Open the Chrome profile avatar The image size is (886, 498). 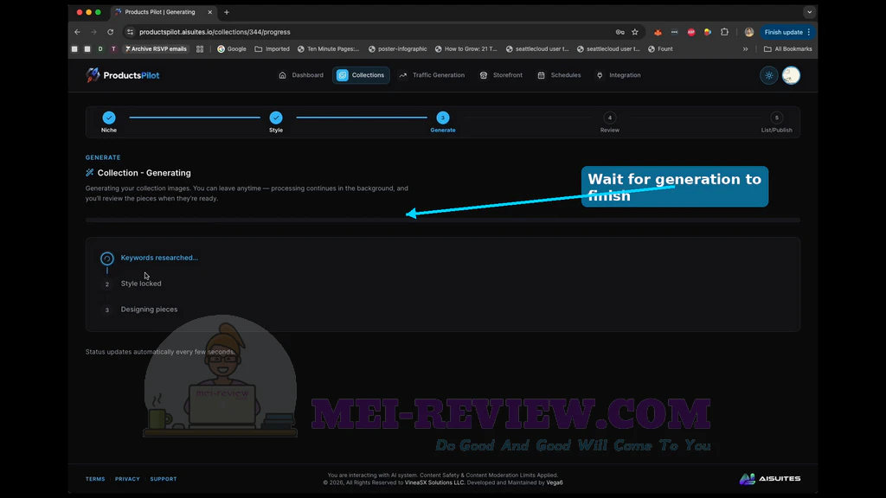(749, 32)
